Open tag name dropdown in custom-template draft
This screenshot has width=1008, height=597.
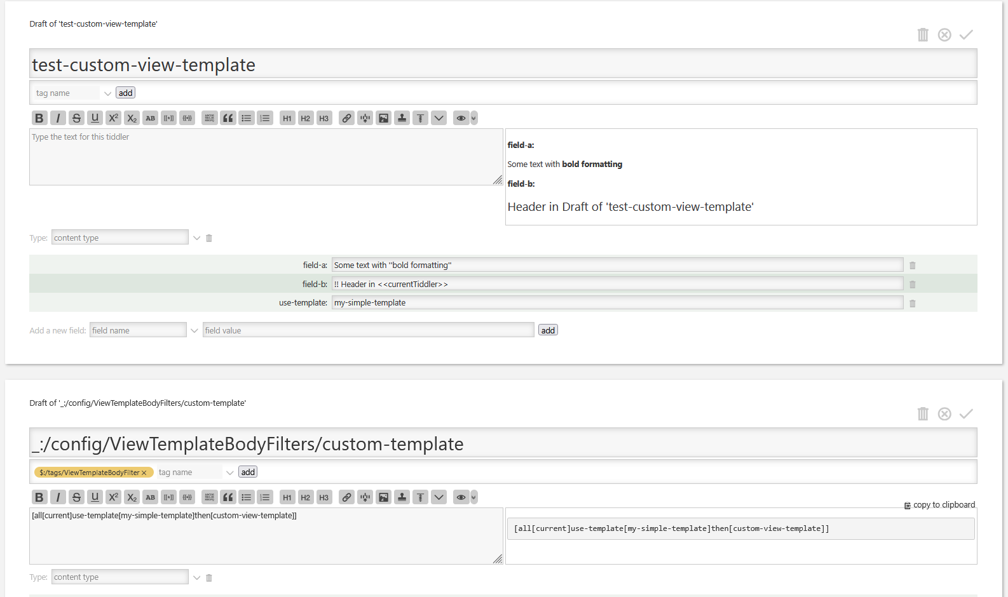[x=229, y=473]
